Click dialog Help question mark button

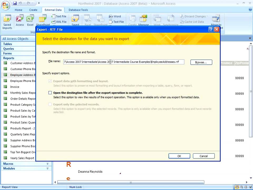click(x=211, y=29)
